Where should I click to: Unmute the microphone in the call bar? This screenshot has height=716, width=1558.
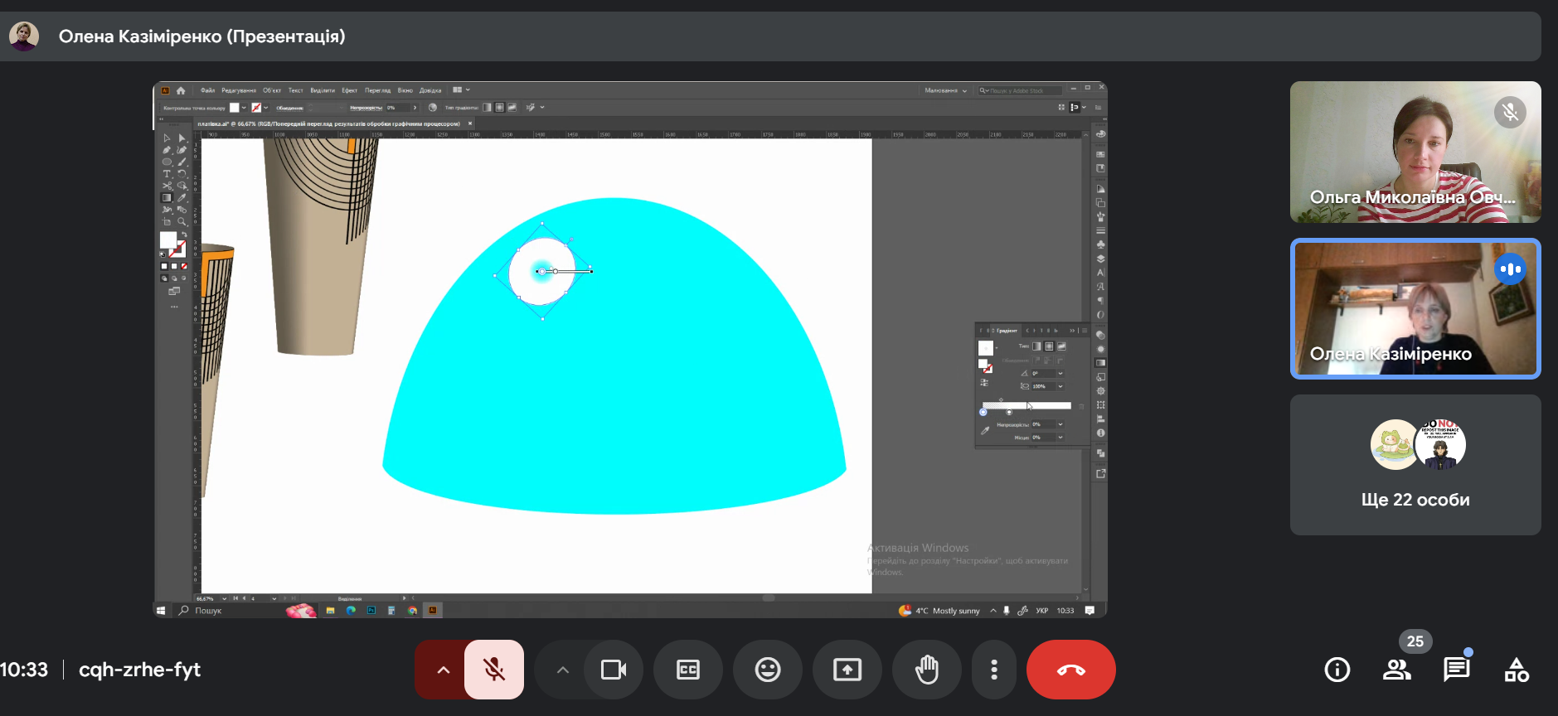click(494, 670)
